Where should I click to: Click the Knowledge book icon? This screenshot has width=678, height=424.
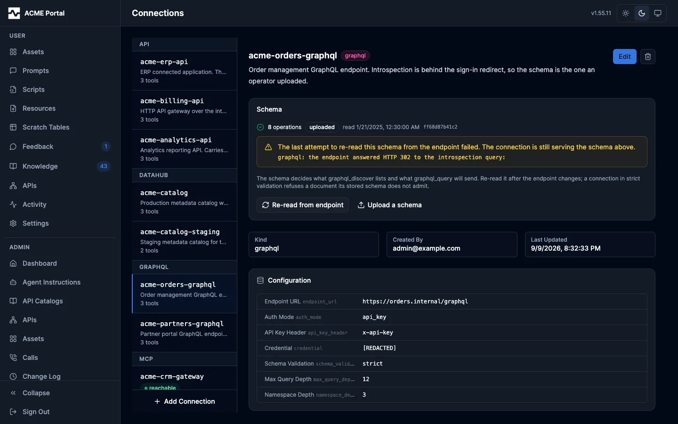pos(13,166)
